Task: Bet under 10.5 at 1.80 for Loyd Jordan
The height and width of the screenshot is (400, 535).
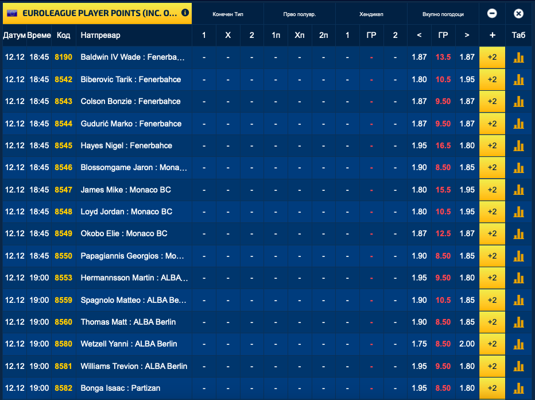Action: point(419,211)
